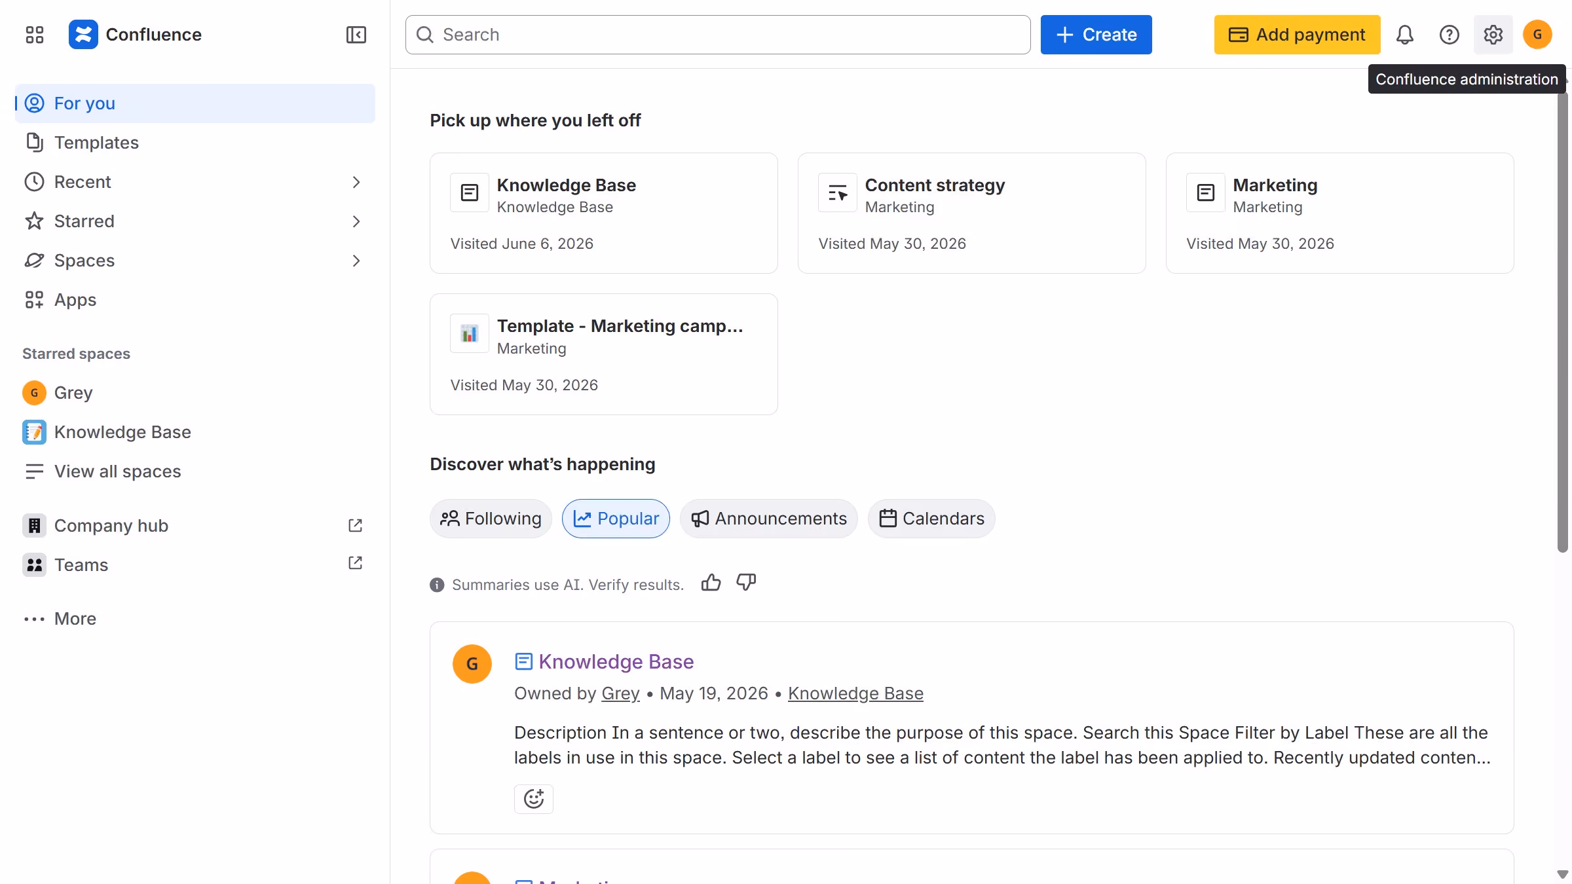
Task: Open Company hub
Action: click(x=195, y=525)
